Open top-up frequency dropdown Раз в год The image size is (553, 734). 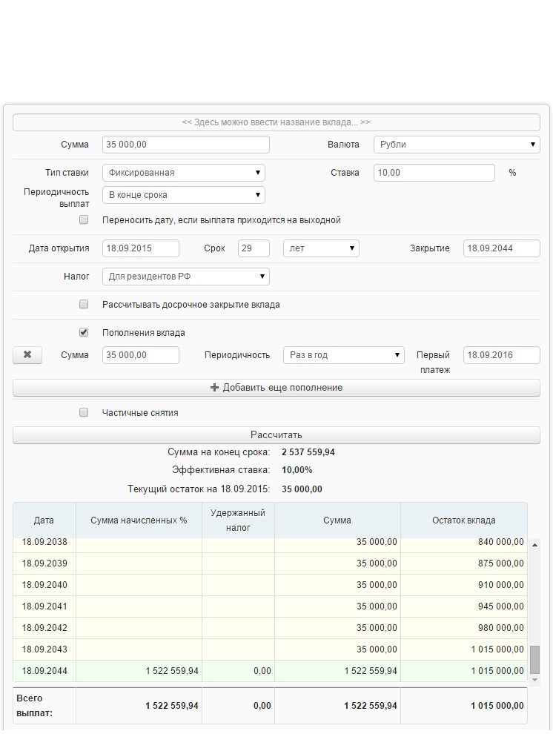tap(344, 355)
